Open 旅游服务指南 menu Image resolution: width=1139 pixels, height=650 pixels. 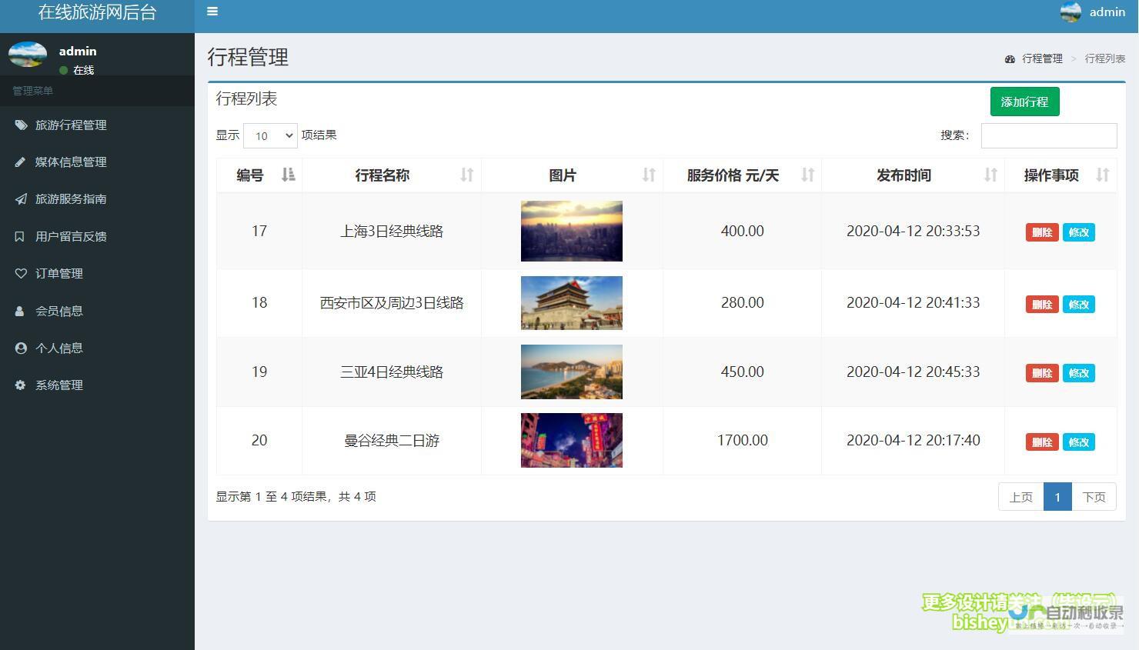97,198
